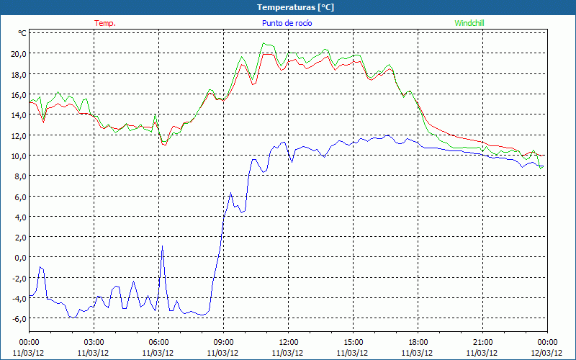Select the blue 'Punto de rocío' legend label

(x=287, y=23)
